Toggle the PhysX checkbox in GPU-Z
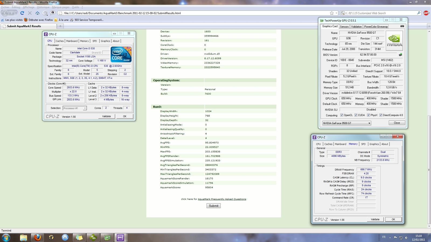The width and height of the screenshot is (431, 242). point(368,115)
